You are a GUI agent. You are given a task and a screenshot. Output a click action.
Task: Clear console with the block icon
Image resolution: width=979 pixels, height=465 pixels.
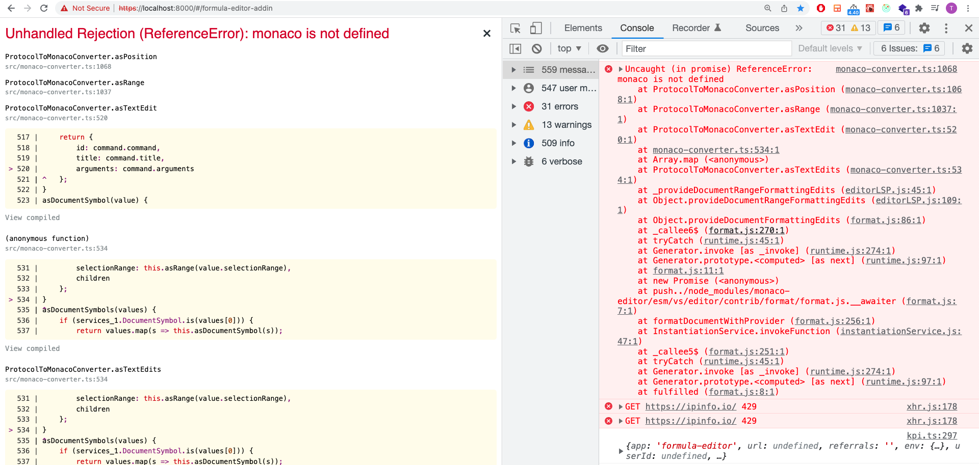click(x=536, y=49)
